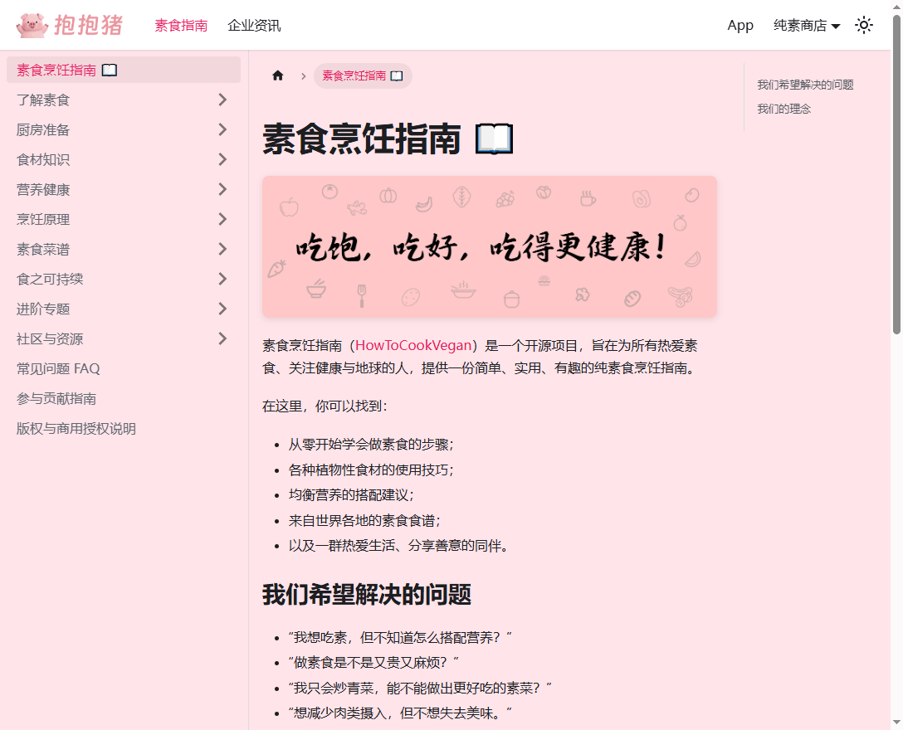Click the 吃饱,吃好 banner image
The height and width of the screenshot is (730, 903).
tap(489, 246)
